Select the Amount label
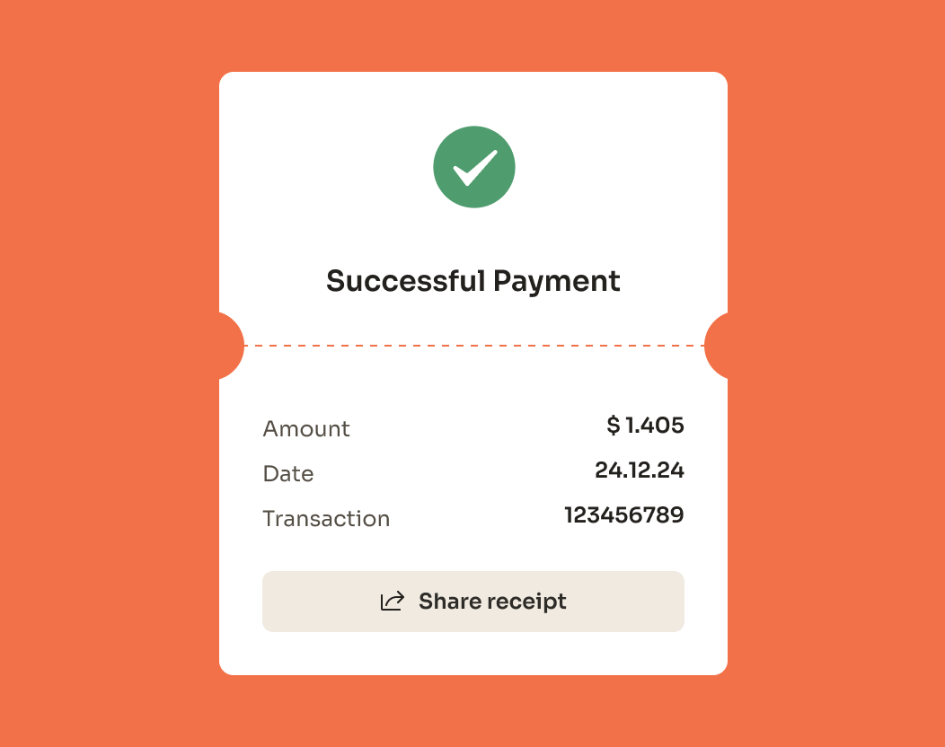Image resolution: width=945 pixels, height=747 pixels. click(306, 429)
